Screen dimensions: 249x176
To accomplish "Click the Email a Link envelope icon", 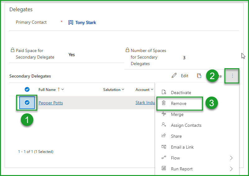I will point(164,147).
